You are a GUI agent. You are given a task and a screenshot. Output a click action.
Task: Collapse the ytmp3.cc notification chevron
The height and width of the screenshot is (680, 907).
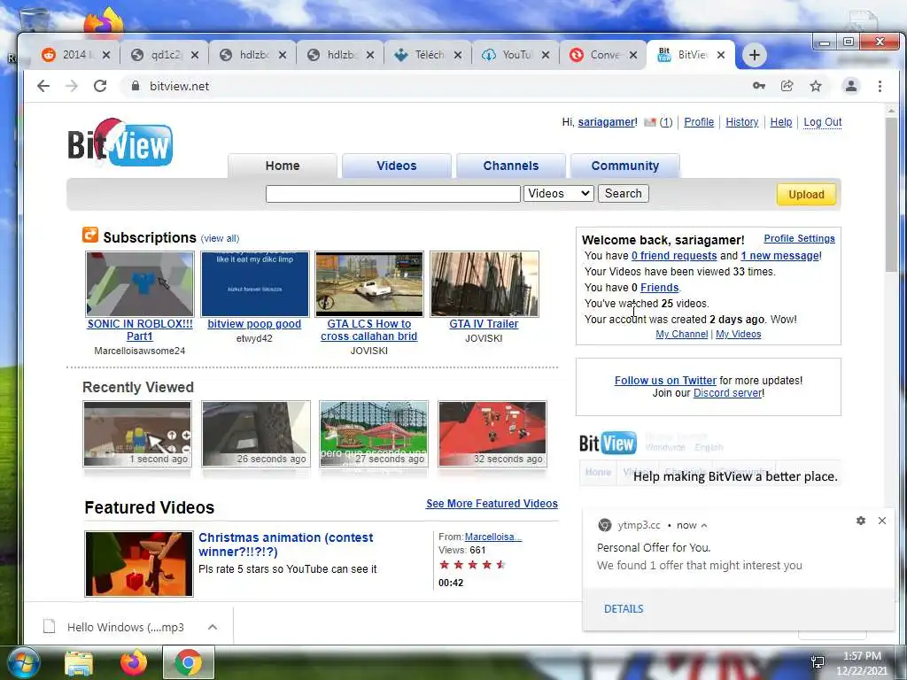click(704, 526)
